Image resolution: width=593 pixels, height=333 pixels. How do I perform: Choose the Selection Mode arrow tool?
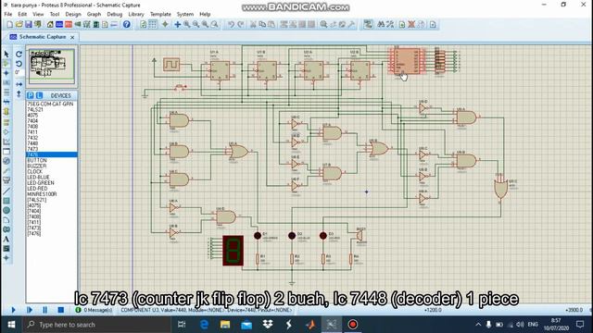[x=6, y=54]
